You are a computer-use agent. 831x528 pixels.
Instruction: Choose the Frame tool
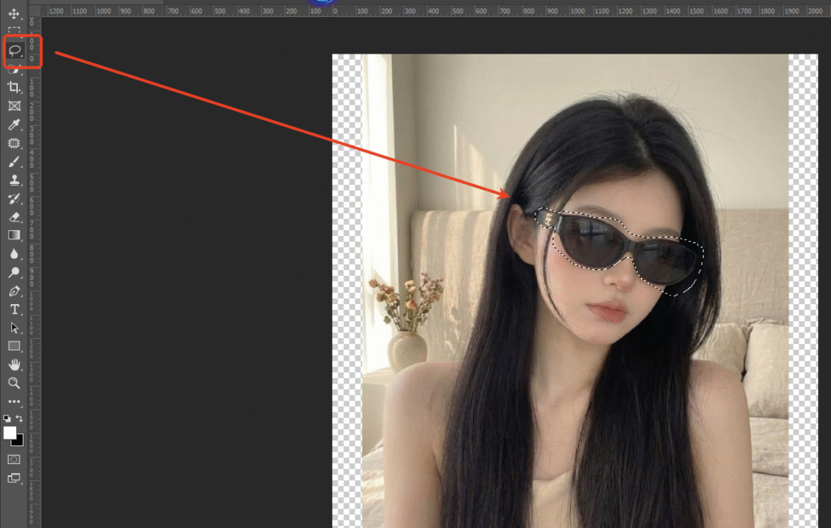(14, 105)
